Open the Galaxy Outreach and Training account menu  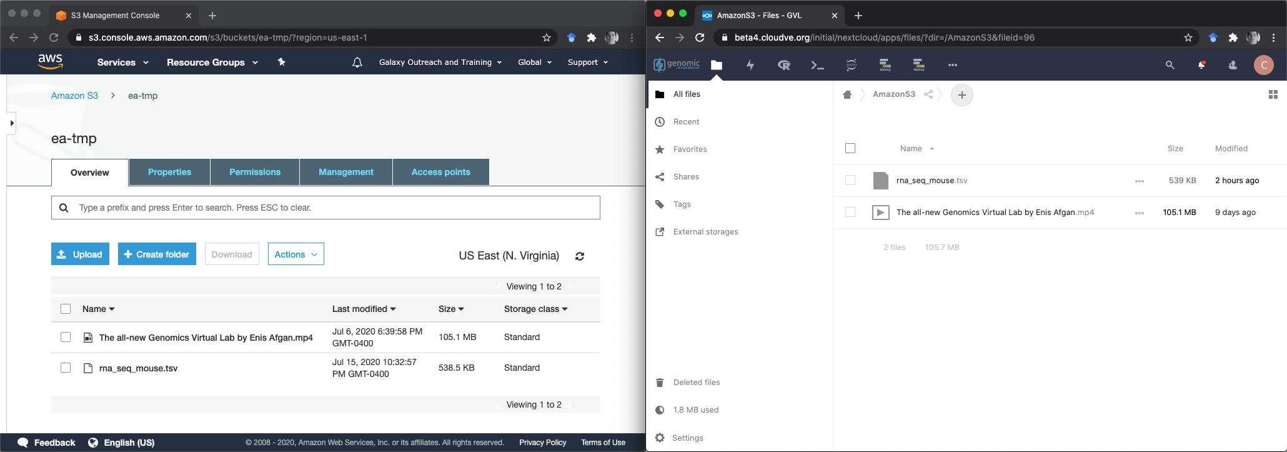[440, 62]
